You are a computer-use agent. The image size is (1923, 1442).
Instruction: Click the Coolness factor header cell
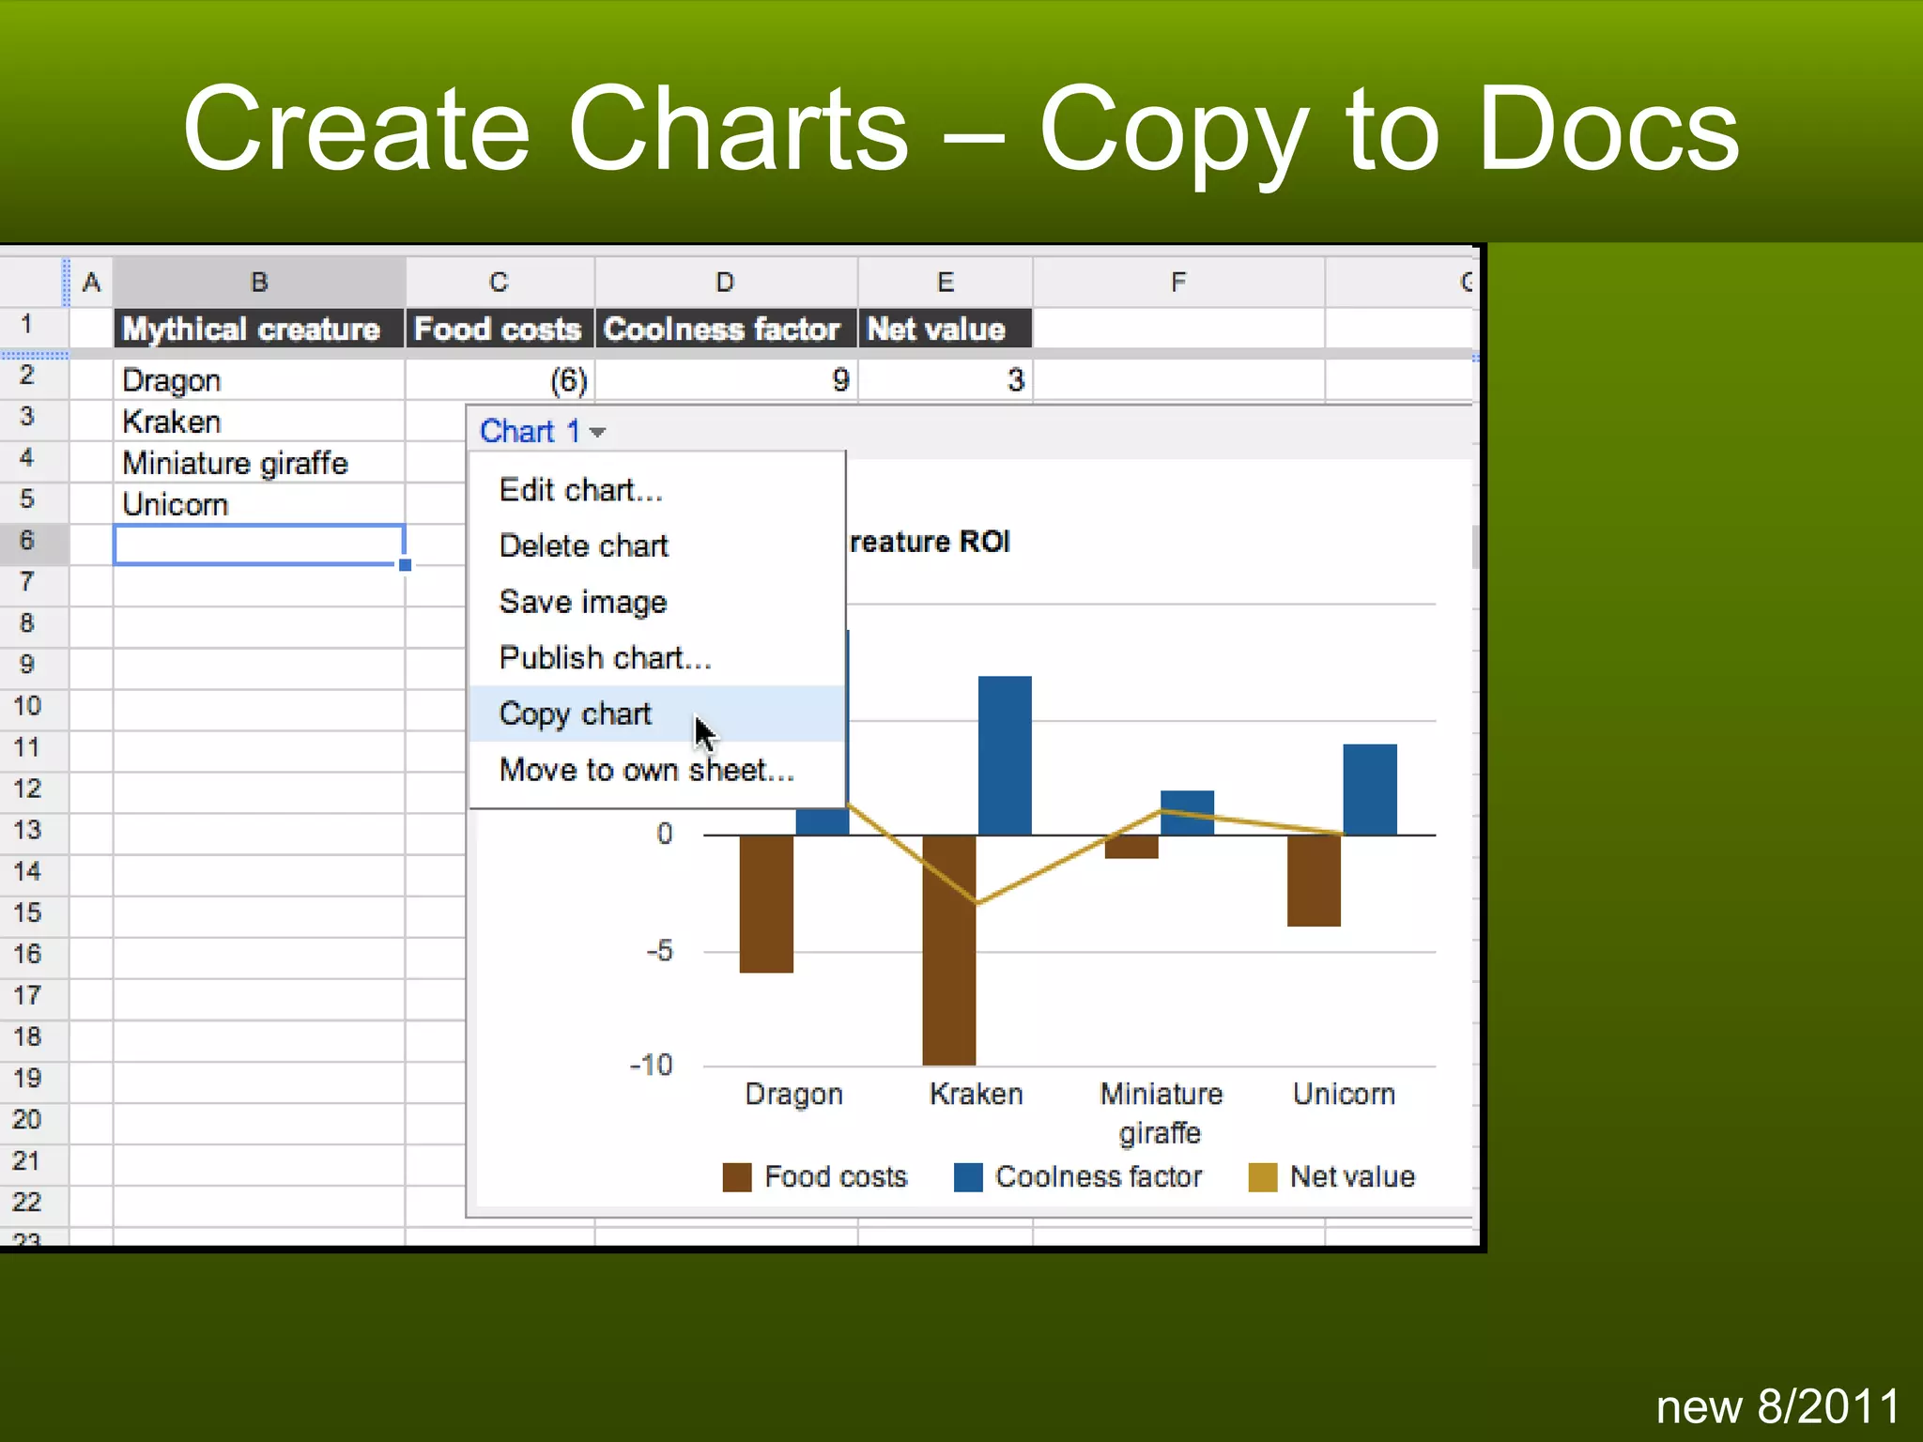tap(726, 329)
